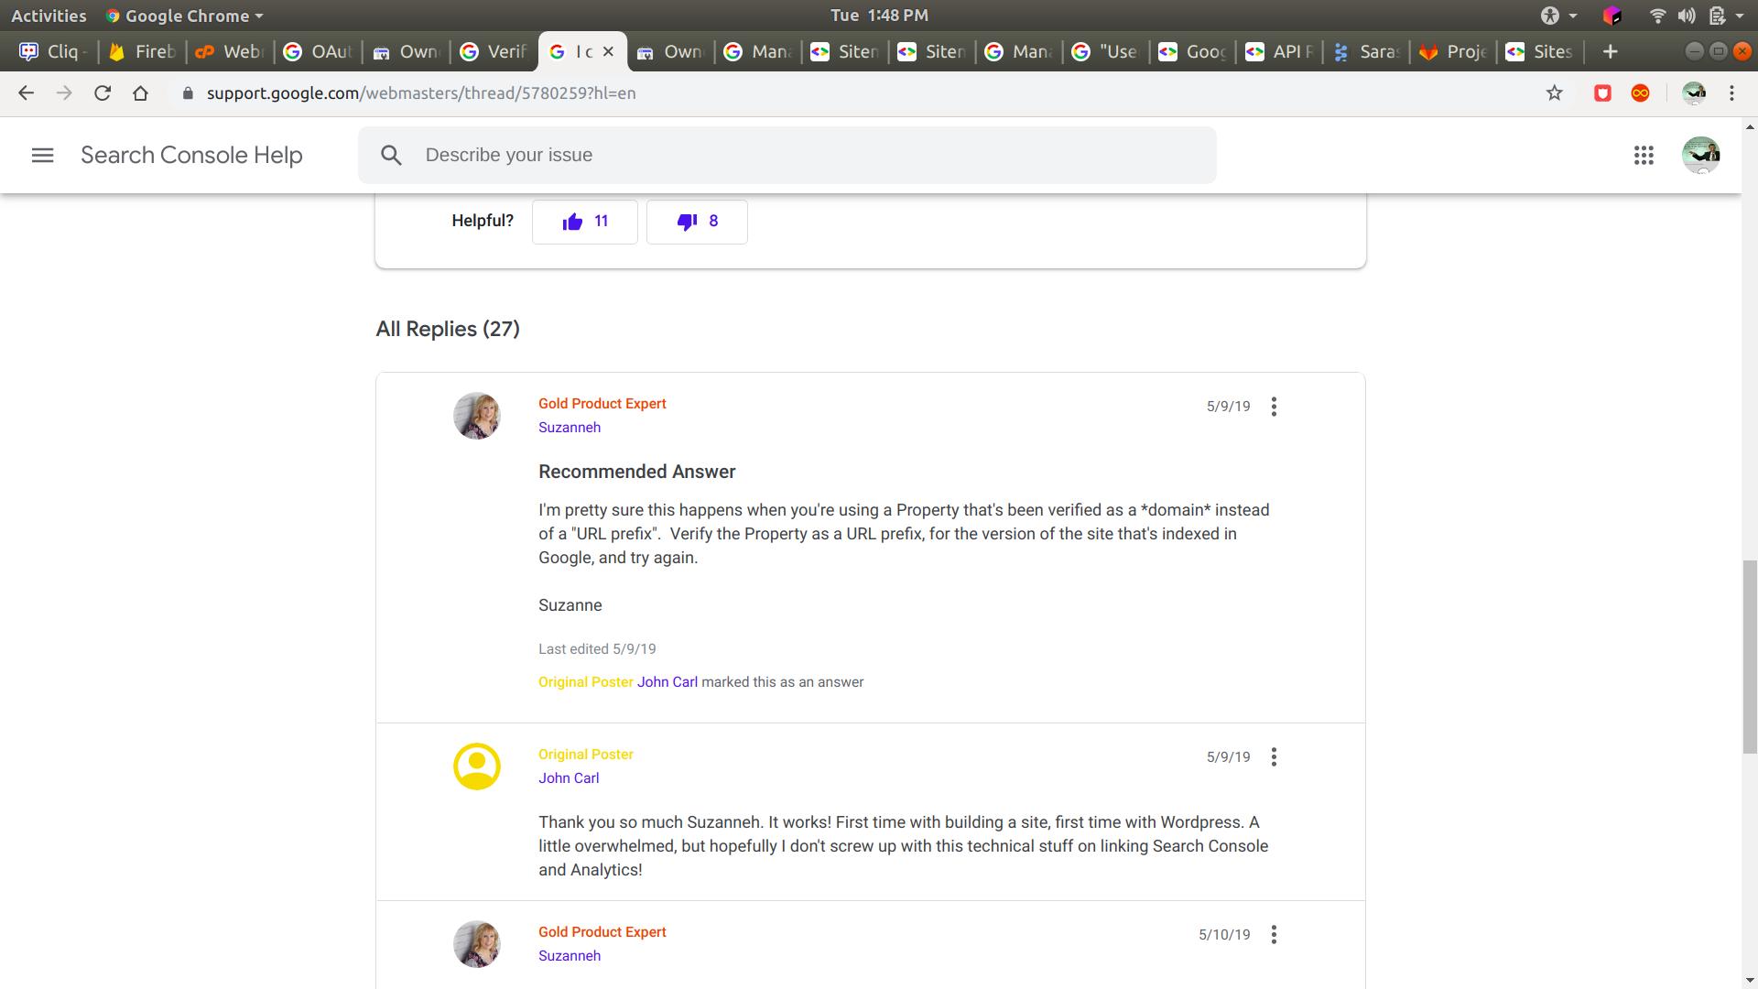Open the Chrome home page
This screenshot has width=1758, height=989.
click(140, 93)
